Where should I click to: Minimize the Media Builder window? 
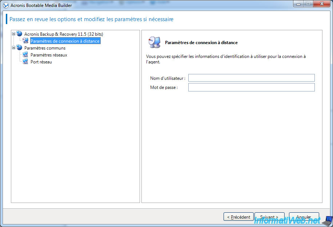coord(298,4)
